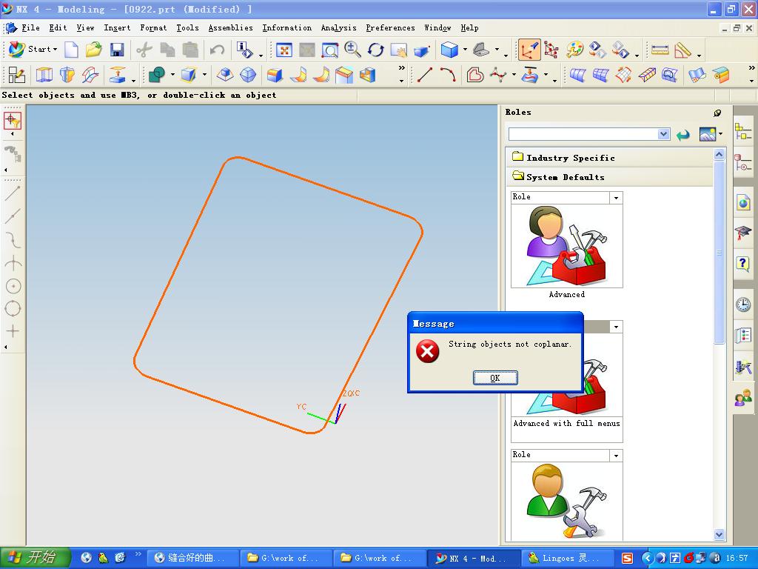Screen dimensions: 758x569
Task: Save the part with the floppy icon
Action: click(117, 50)
